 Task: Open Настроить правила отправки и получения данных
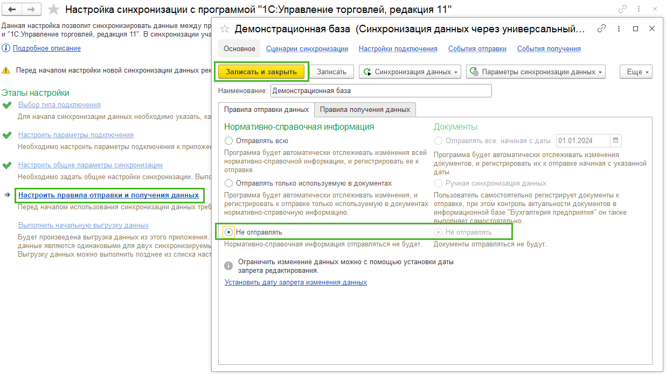pos(108,195)
